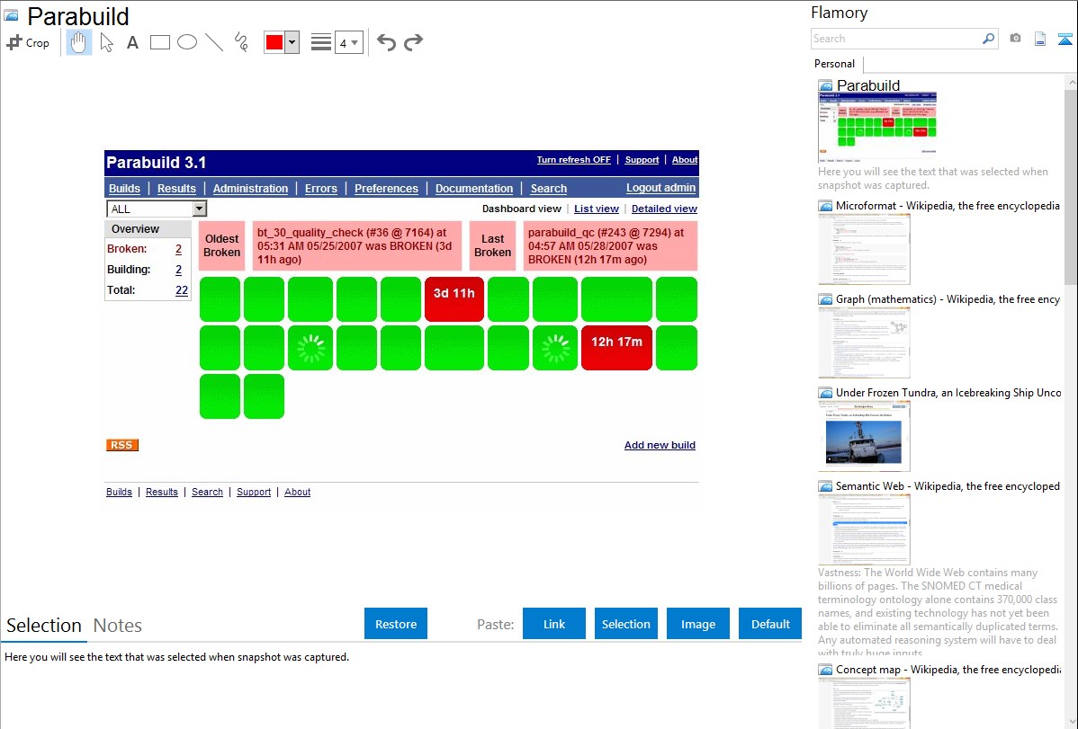This screenshot has height=729, width=1078.
Task: Open the Graph (mathematics) snapshot thumbnail
Action: pyautogui.click(x=864, y=342)
